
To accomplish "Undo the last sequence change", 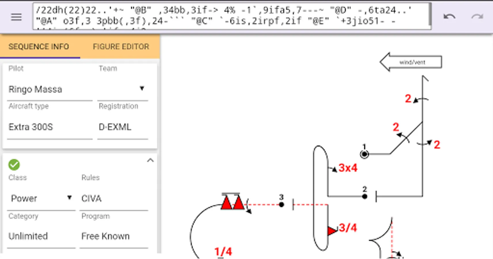I will 449,17.
